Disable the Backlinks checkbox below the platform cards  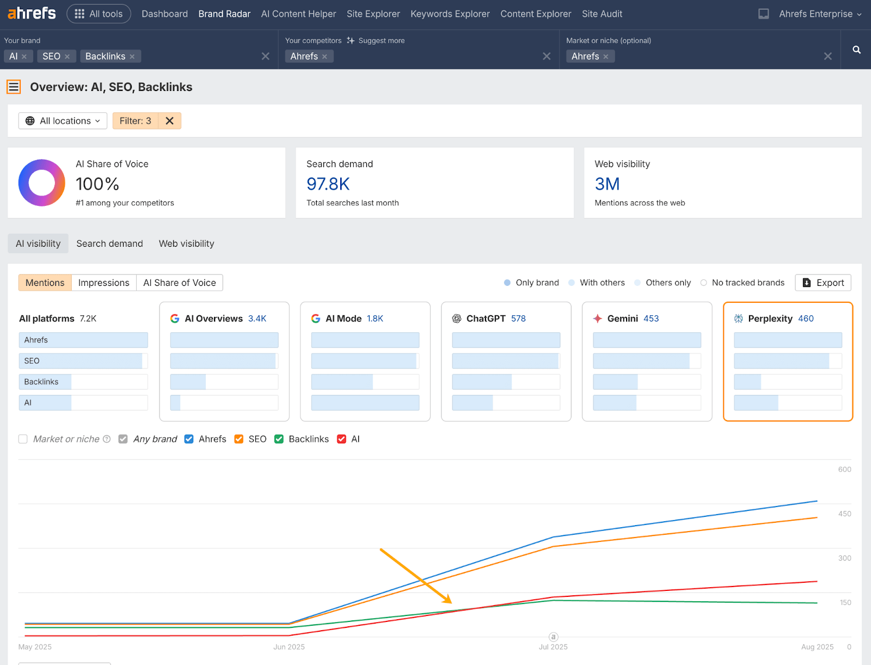pos(279,439)
